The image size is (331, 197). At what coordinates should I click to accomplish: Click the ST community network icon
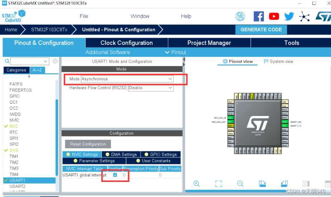pos(304,16)
